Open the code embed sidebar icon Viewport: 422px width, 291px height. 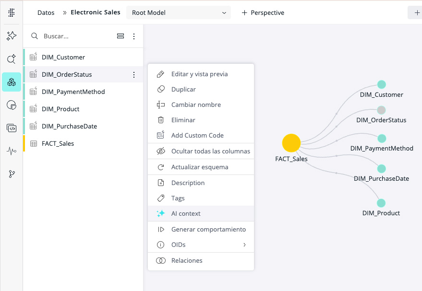[x=12, y=128]
